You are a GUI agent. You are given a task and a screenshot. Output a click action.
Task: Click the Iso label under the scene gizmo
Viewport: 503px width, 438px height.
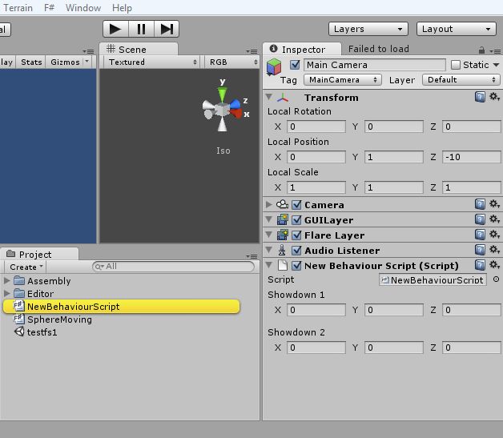[x=223, y=151]
